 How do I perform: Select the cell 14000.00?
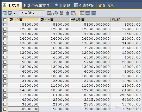click(23, 90)
